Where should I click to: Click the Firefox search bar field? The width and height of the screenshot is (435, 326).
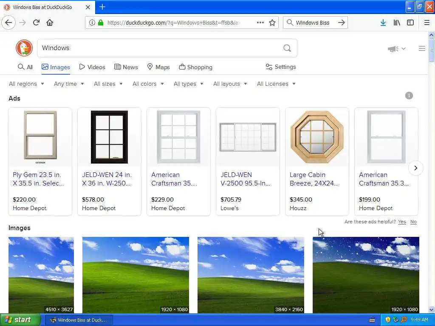tap(315, 22)
